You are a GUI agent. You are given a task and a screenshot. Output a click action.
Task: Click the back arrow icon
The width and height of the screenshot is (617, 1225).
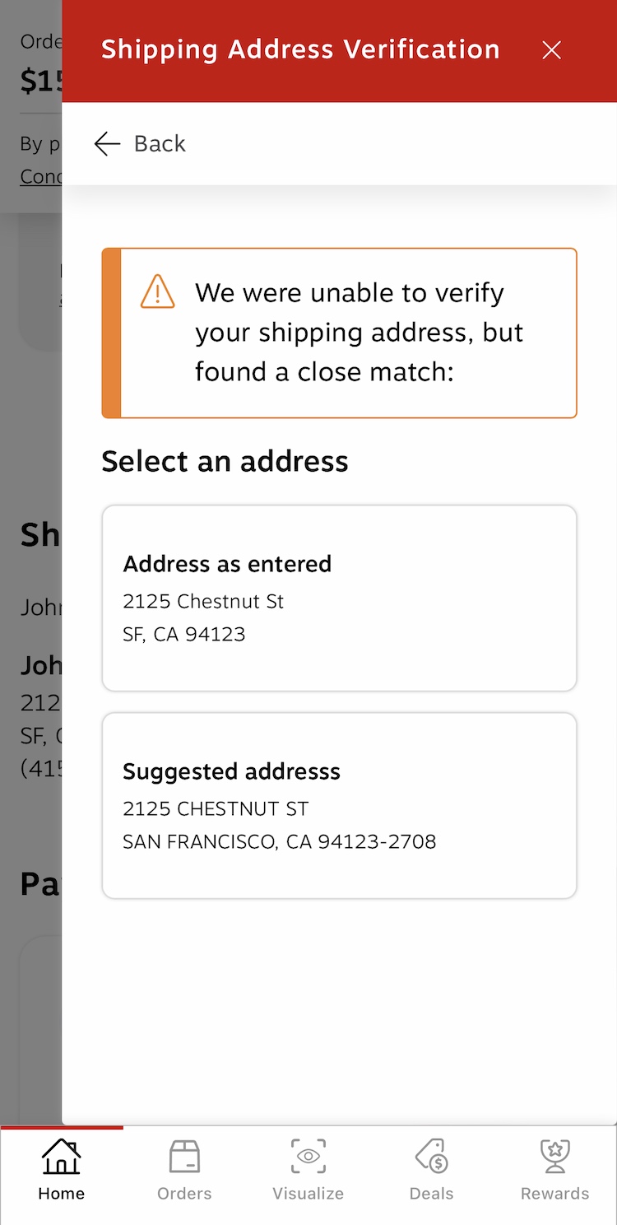[107, 144]
